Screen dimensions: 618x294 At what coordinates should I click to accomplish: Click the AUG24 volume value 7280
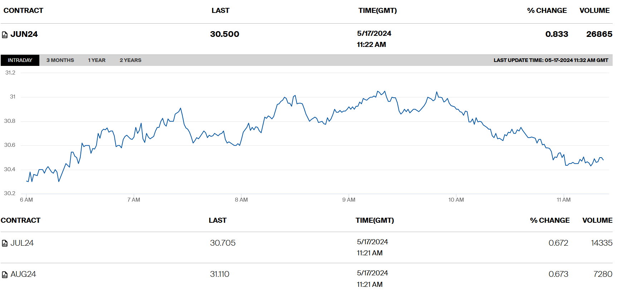[x=603, y=274]
